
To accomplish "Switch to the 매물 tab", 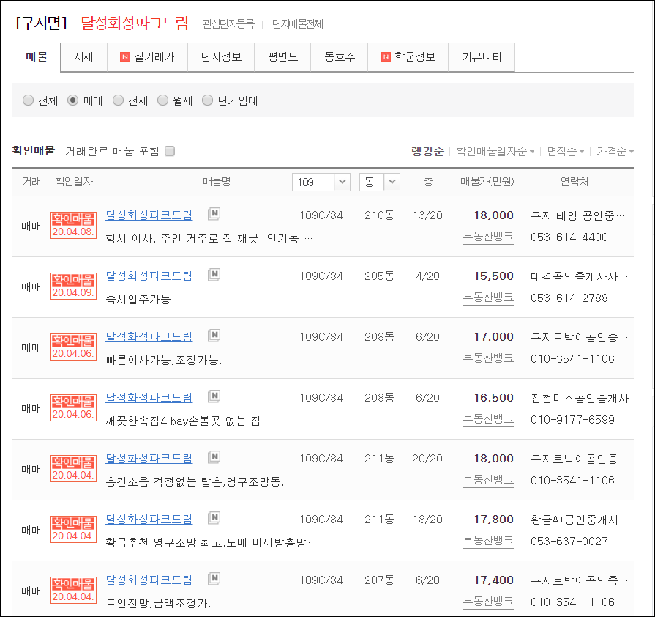I will click(x=37, y=57).
